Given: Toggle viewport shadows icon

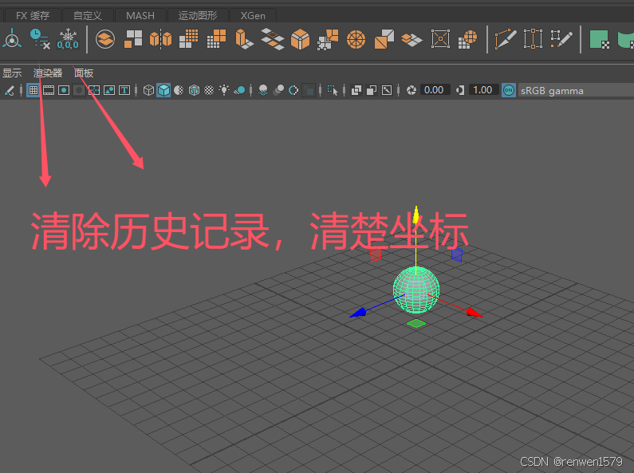Looking at the screenshot, I should (239, 90).
